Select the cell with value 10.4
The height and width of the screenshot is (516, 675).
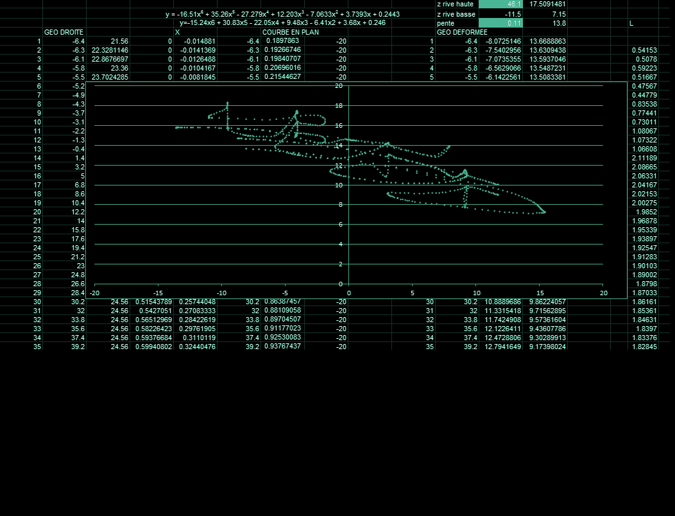tap(64, 203)
